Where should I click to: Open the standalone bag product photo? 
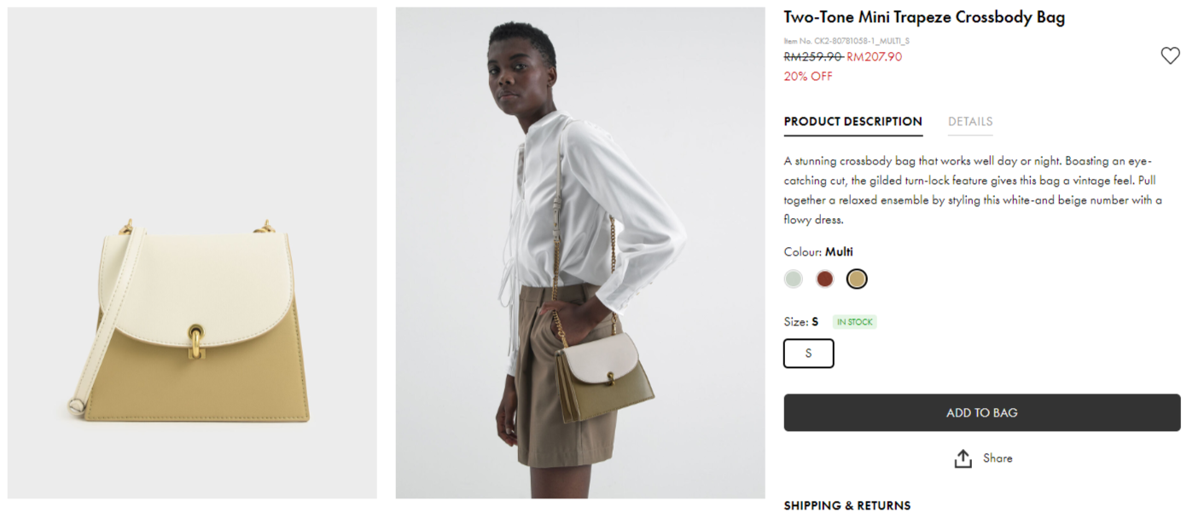[x=192, y=253]
